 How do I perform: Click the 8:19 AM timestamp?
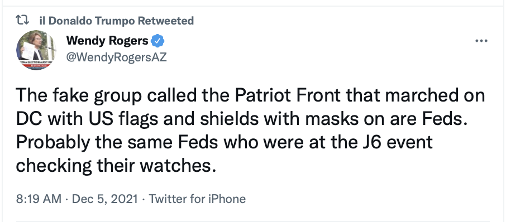[39, 199]
